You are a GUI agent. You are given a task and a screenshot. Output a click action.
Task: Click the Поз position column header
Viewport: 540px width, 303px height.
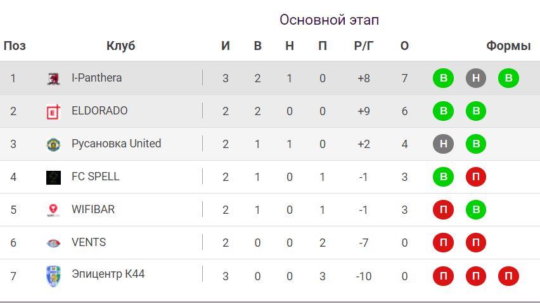tap(15, 46)
